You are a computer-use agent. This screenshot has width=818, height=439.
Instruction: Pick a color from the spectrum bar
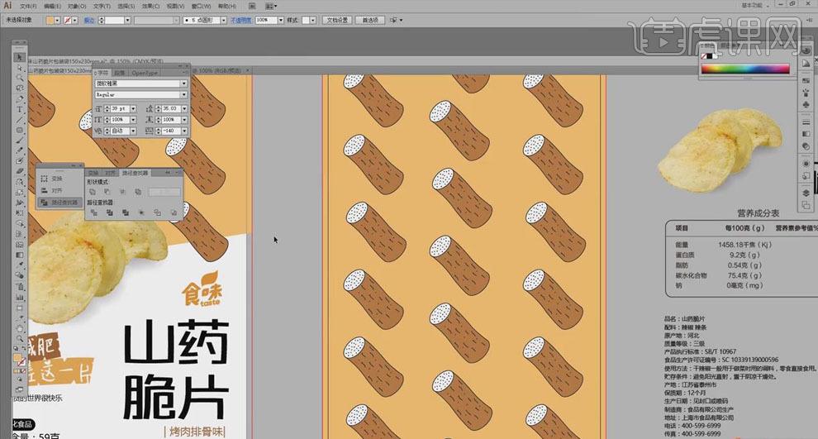pyautogui.click(x=745, y=69)
